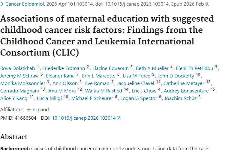225x150 pixels.
Task: Click affiliation 14 beside Wafaa M Rashed
Action: point(126,89)
